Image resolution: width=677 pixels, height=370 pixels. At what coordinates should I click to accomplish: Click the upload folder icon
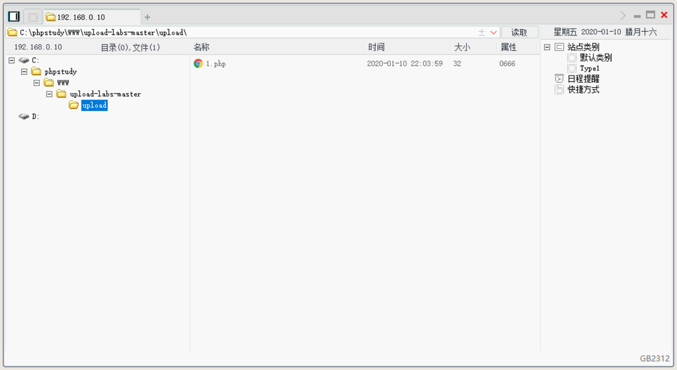tap(74, 105)
